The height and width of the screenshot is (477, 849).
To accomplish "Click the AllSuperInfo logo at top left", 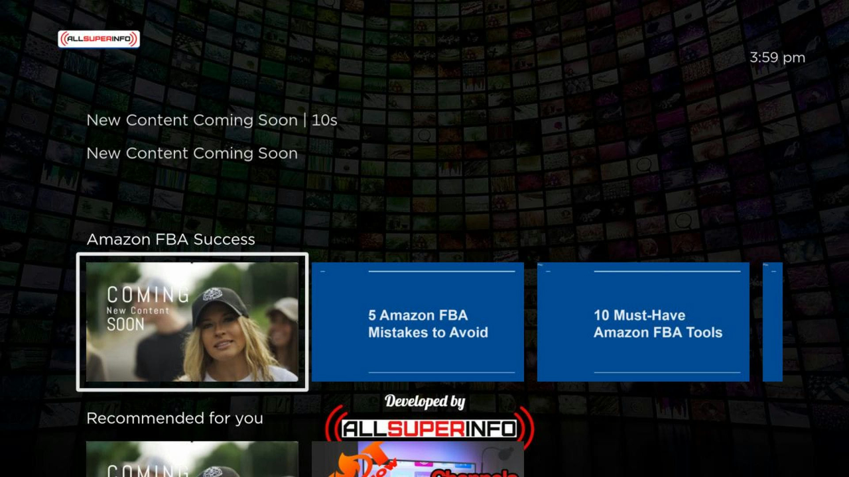I will pyautogui.click(x=99, y=39).
